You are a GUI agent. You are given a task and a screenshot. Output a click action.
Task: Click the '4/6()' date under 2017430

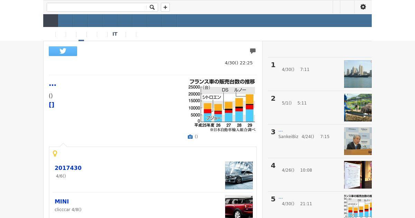61,176
